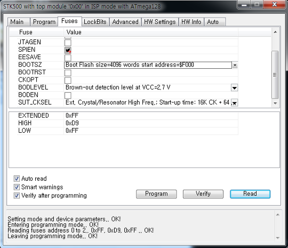Click the fuse list scroll-up arrow
The height and width of the screenshot is (248, 288).
click(275, 32)
